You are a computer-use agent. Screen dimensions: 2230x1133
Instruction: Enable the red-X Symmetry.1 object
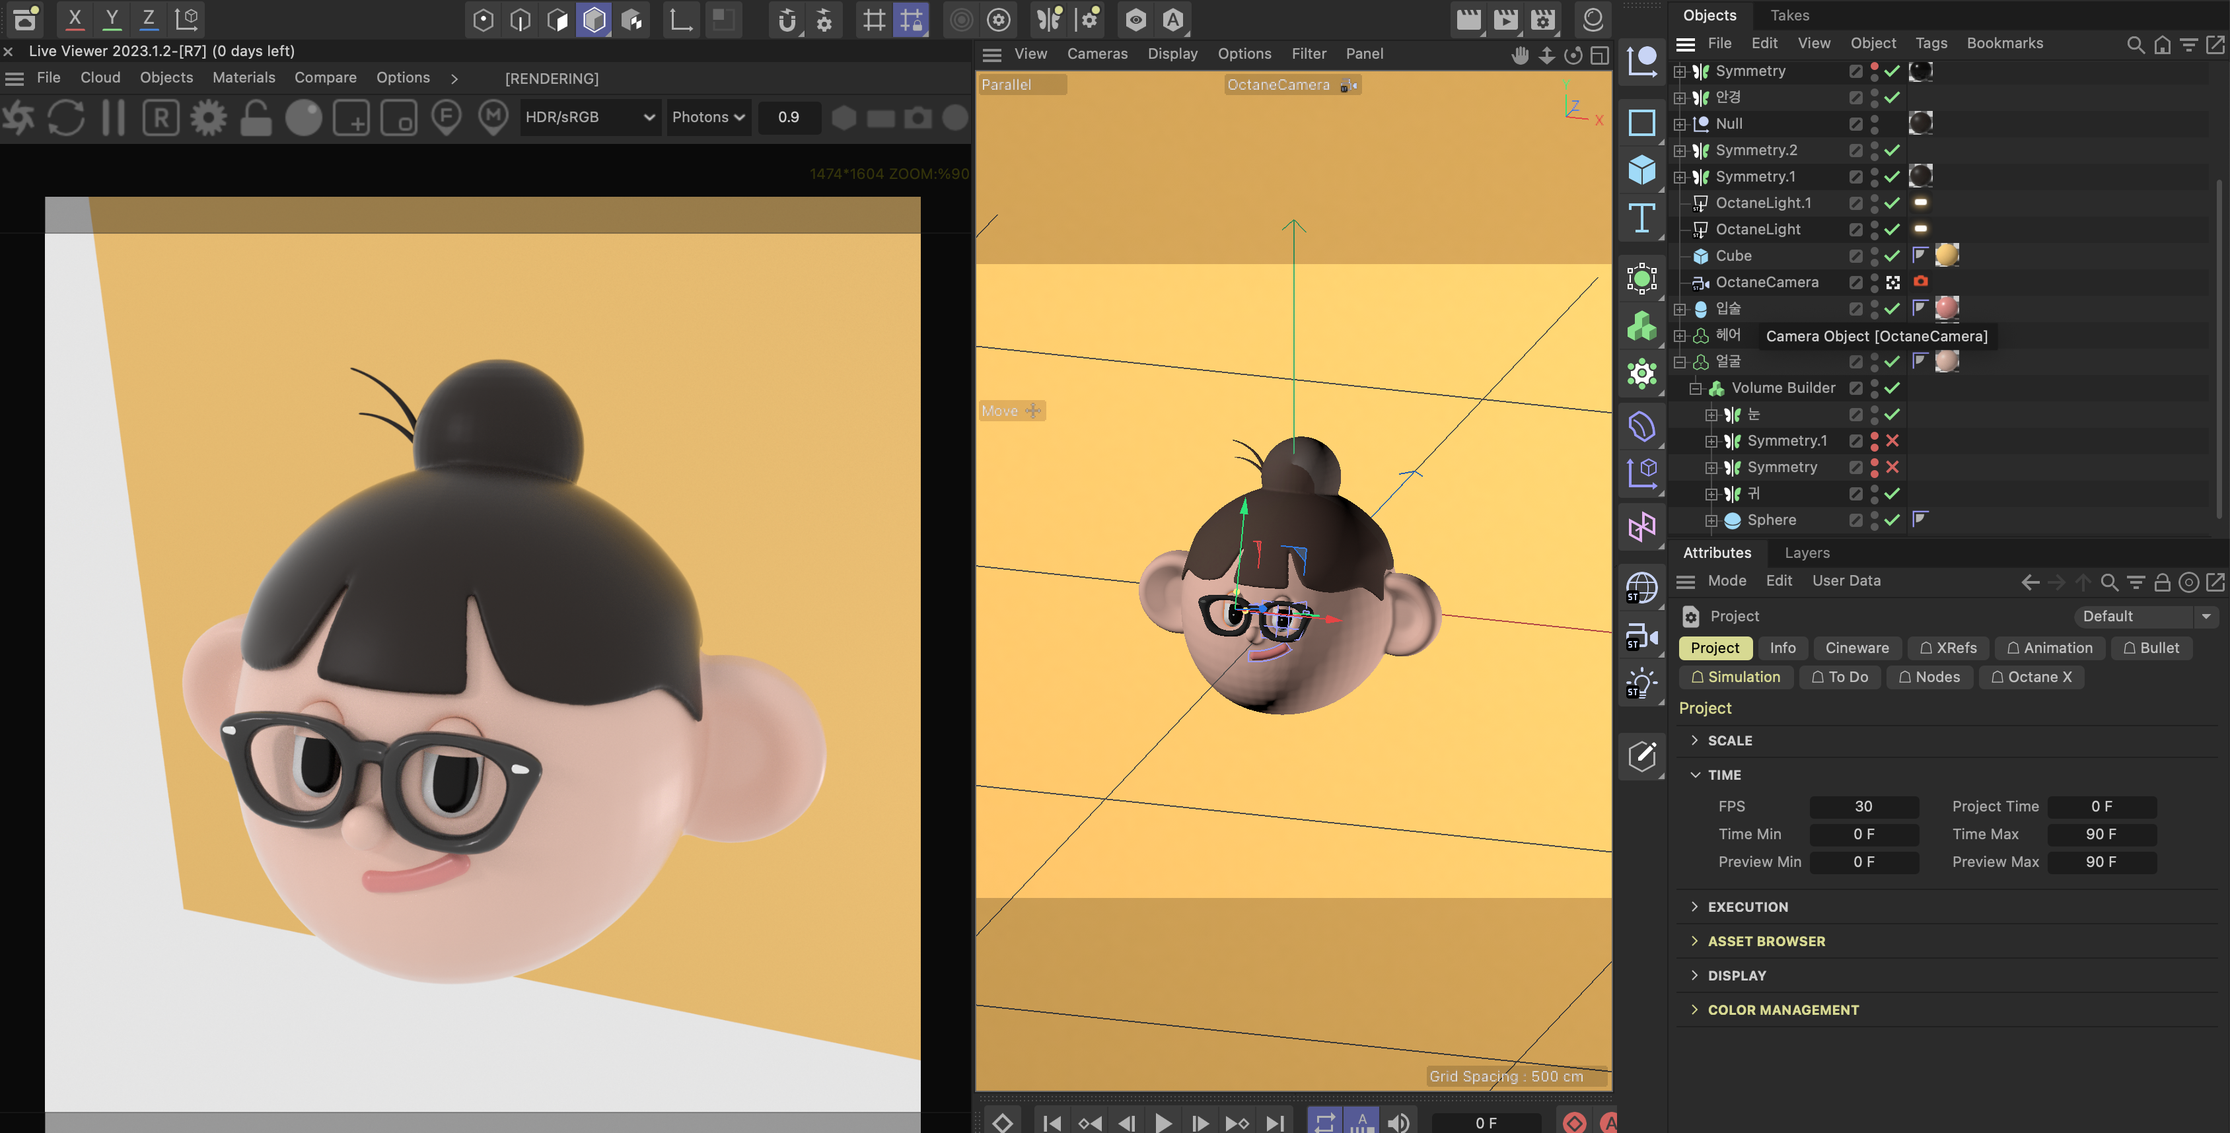(1892, 440)
